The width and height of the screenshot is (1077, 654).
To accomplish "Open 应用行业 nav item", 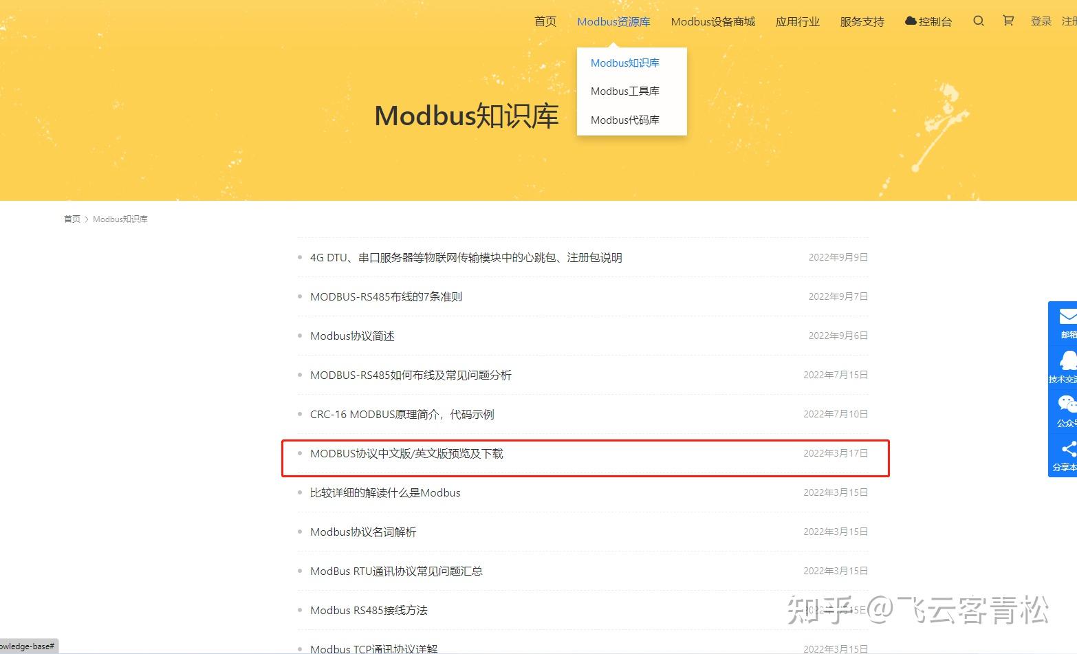I will [x=797, y=21].
